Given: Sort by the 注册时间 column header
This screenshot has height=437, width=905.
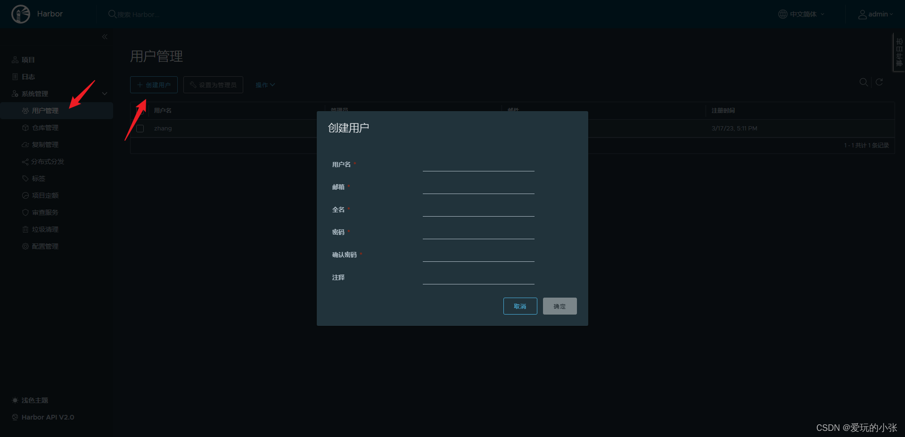Looking at the screenshot, I should pos(723,111).
